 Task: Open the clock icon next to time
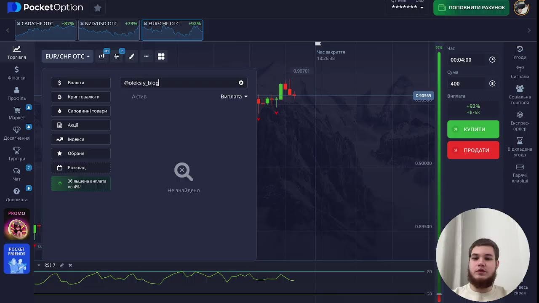click(x=492, y=60)
